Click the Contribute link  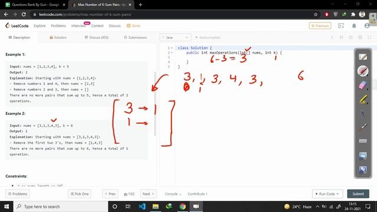point(197,194)
